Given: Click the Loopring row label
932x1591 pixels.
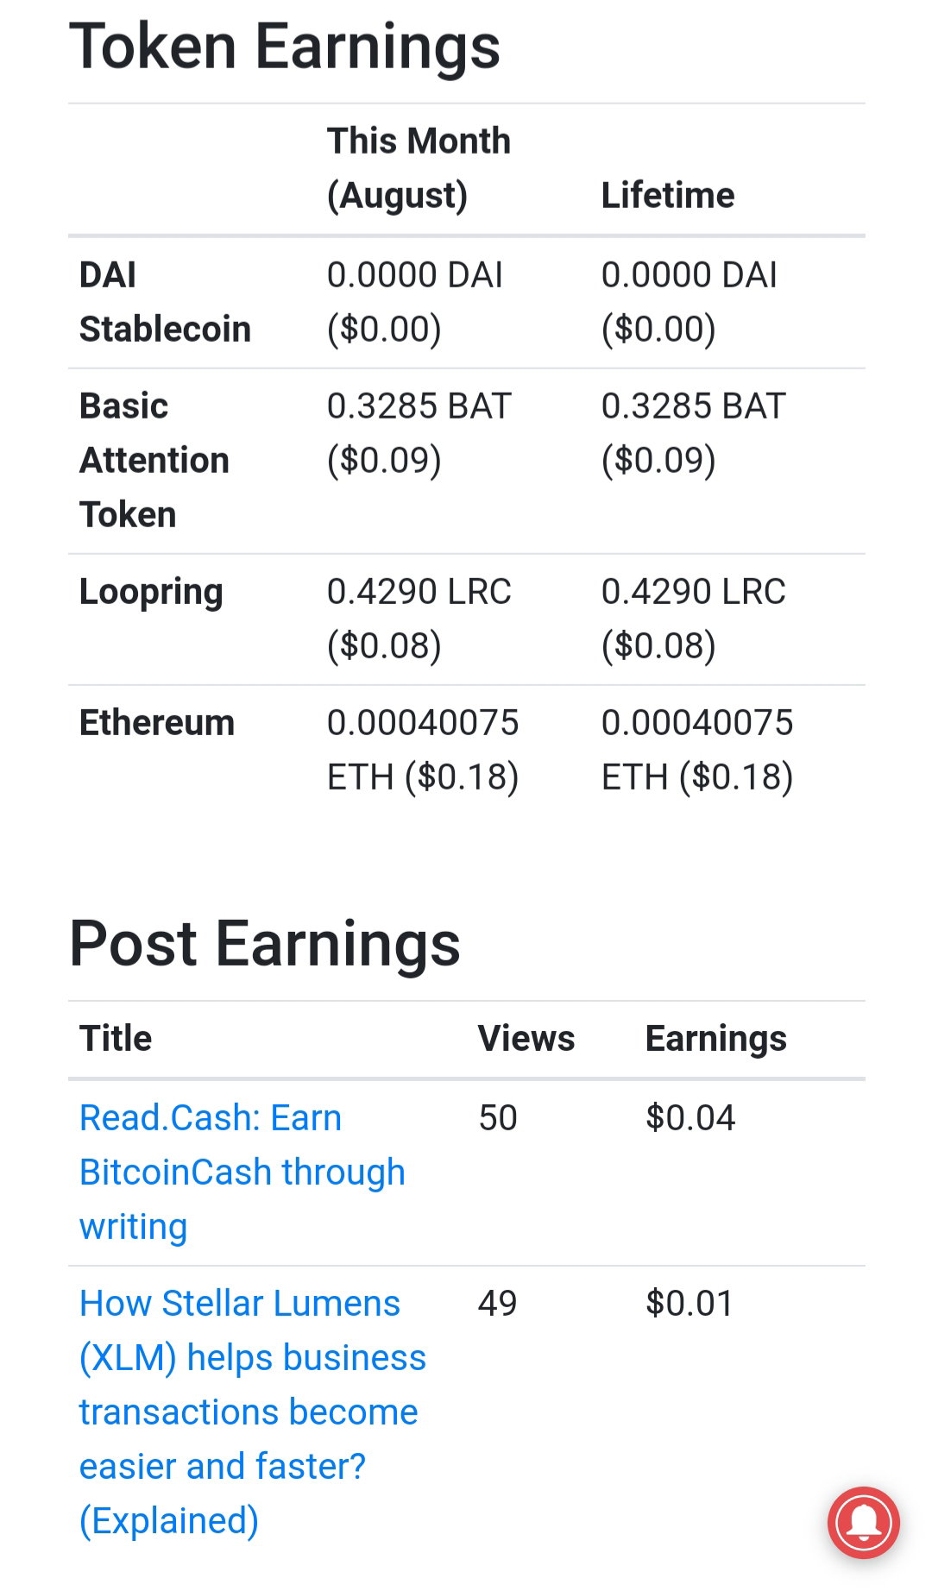Looking at the screenshot, I should (151, 593).
